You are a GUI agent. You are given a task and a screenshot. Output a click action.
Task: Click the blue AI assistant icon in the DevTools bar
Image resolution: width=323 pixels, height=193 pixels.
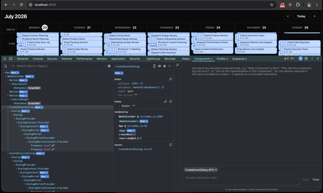(x=301, y=59)
